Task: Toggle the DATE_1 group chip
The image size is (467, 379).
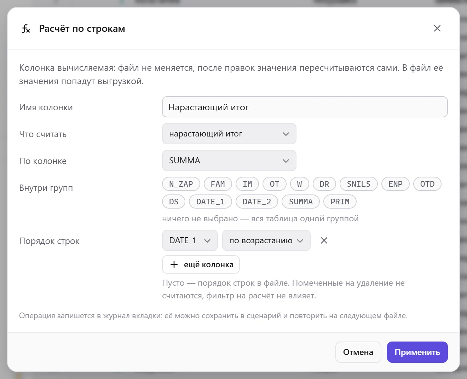Action: pyautogui.click(x=211, y=202)
